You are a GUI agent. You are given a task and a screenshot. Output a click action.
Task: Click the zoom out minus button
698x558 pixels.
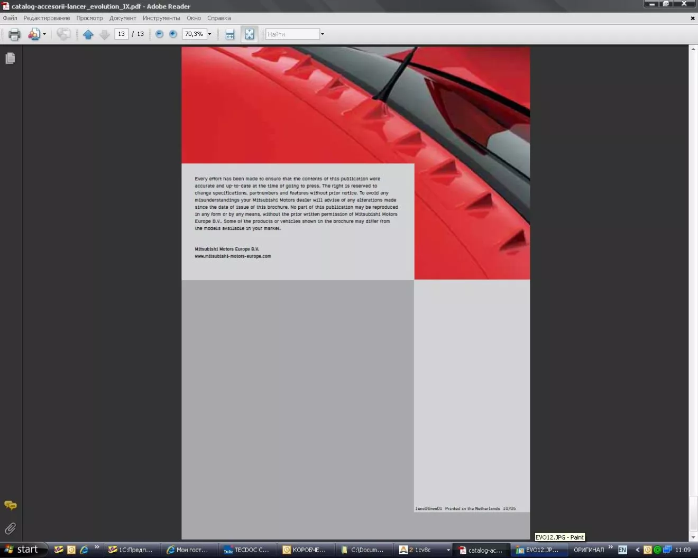point(159,34)
